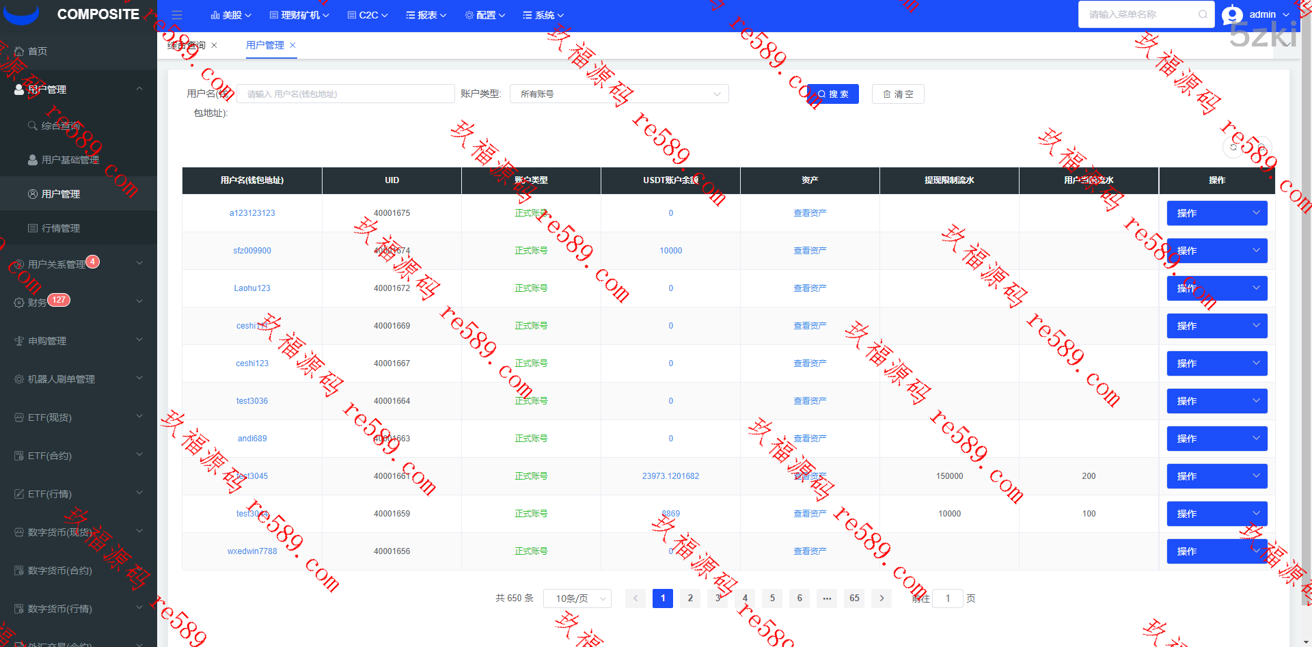This screenshot has width=1312, height=647.
Task: Open 操作 dropdown for user a123123123
Action: [1216, 213]
